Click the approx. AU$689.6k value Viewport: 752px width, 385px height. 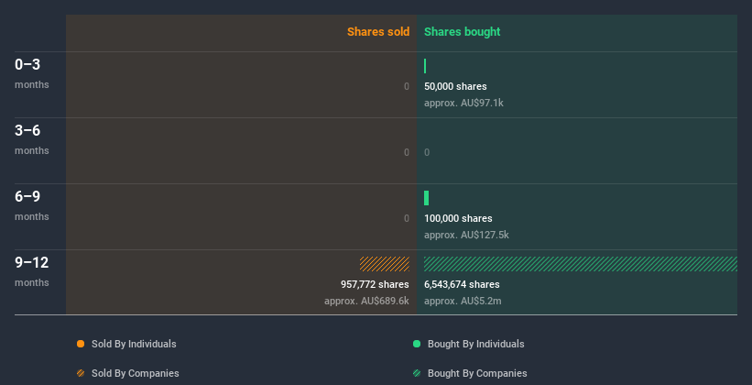click(367, 301)
